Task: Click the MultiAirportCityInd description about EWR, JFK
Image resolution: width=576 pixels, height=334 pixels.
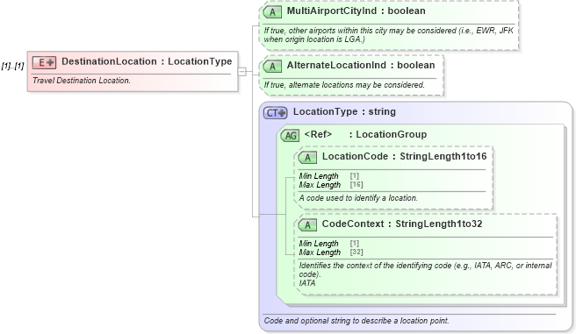Action: 389,35
